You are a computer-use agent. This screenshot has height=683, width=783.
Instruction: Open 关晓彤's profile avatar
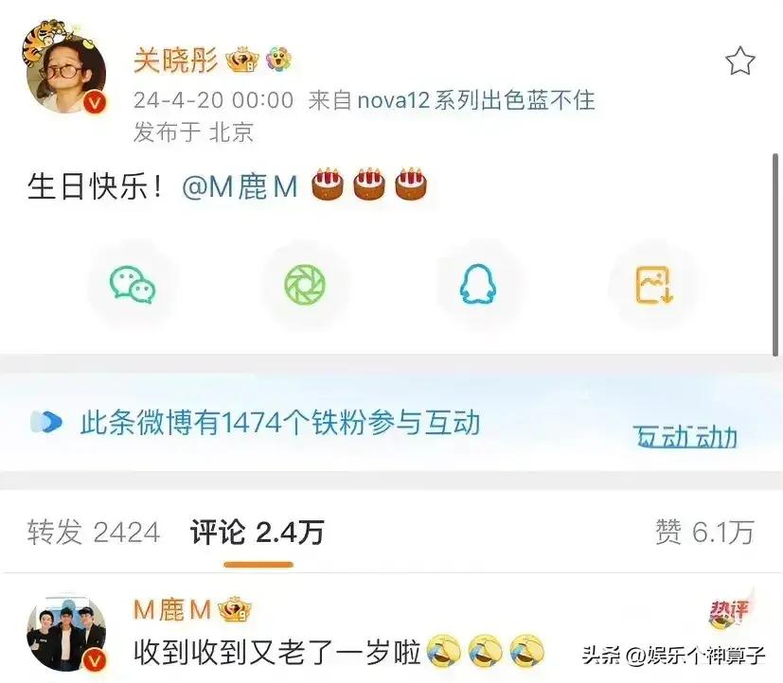click(x=66, y=68)
